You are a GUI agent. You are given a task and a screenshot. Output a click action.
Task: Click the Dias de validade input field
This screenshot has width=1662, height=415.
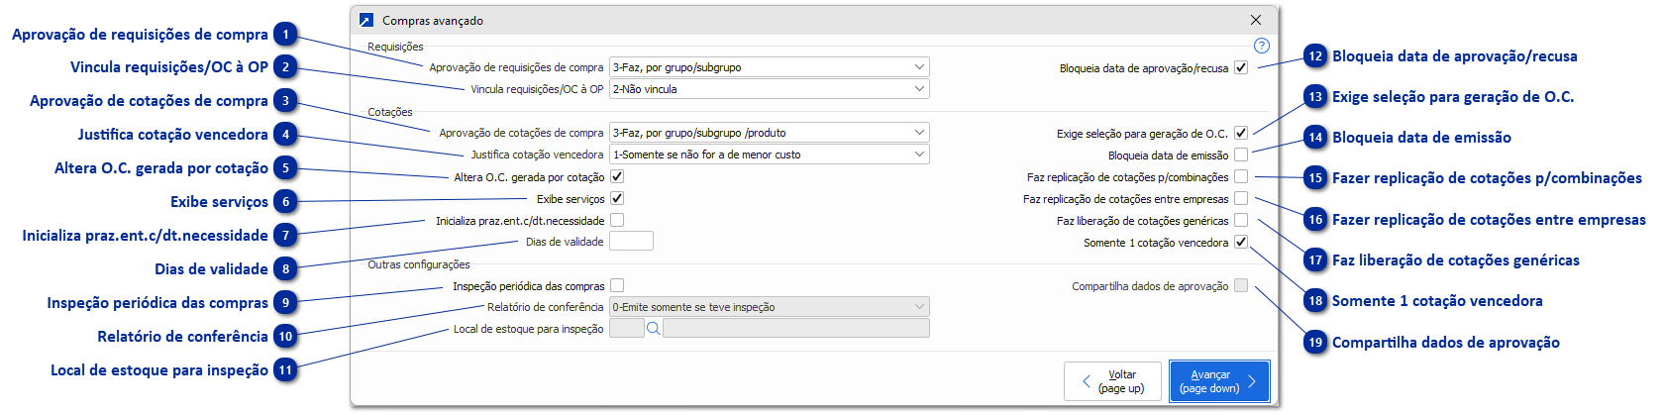click(631, 242)
